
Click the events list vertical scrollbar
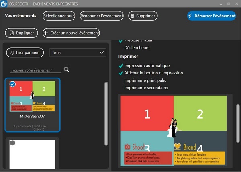pyautogui.click(x=106, y=114)
